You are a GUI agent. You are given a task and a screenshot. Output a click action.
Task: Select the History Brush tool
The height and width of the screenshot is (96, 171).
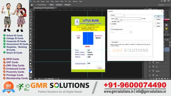[x=30, y=37]
